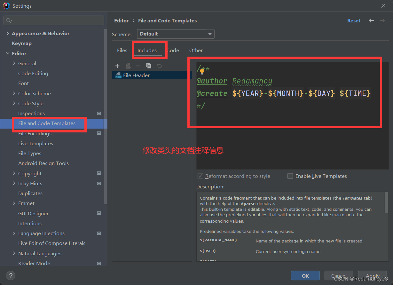Expand the Natural Languages node
The image size is (393, 285).
click(x=14, y=253)
